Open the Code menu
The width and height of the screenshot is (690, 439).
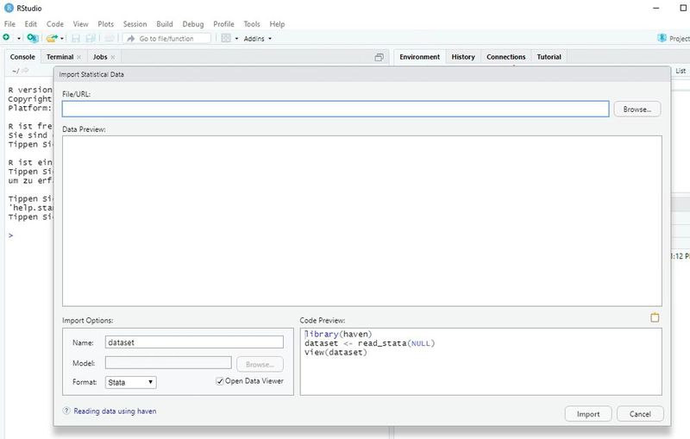(55, 24)
